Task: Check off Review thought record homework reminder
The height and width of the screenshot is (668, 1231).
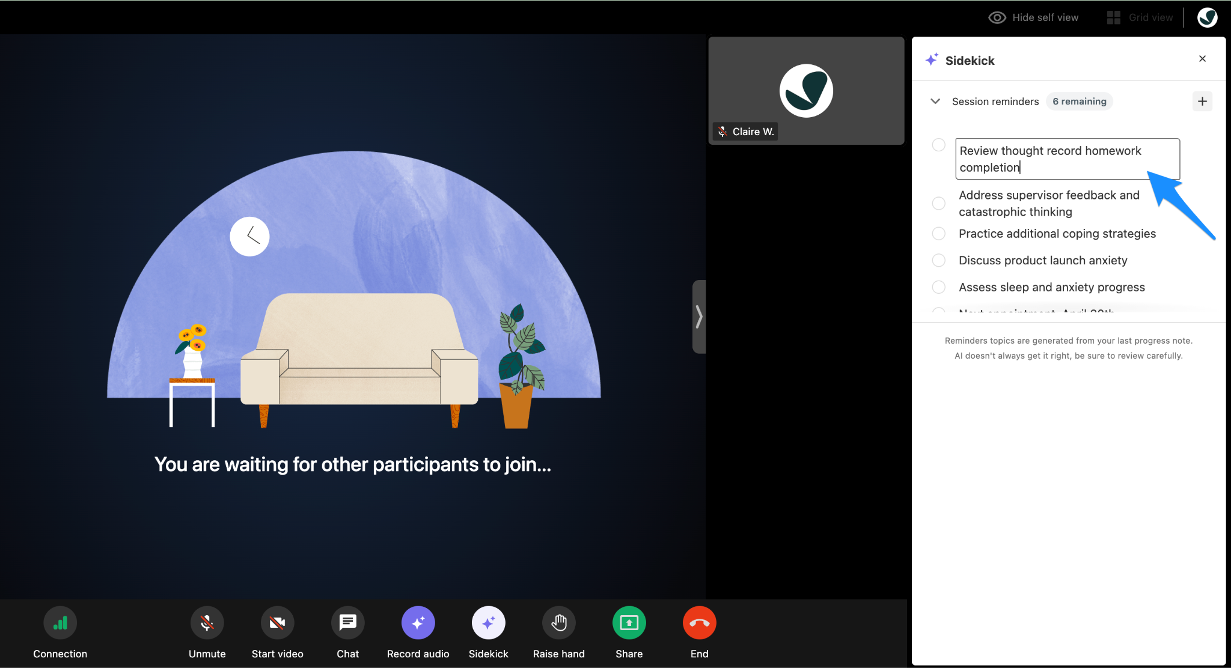Action: [x=938, y=145]
